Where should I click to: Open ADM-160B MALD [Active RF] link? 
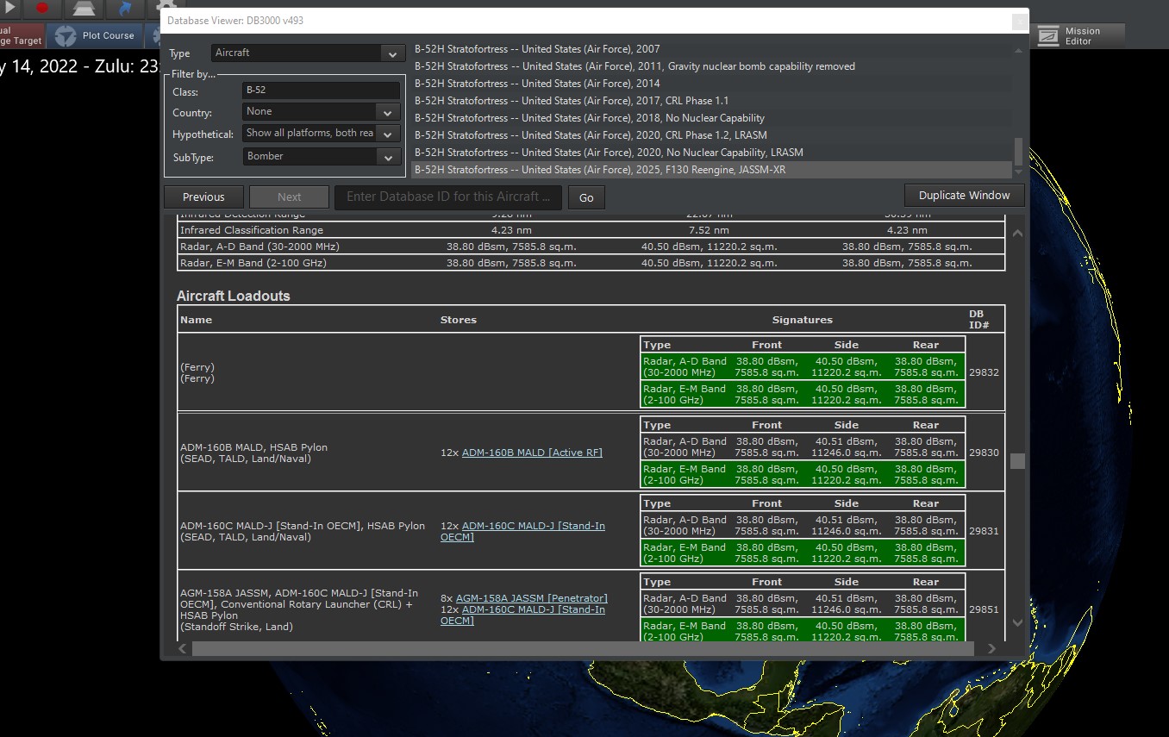532,453
